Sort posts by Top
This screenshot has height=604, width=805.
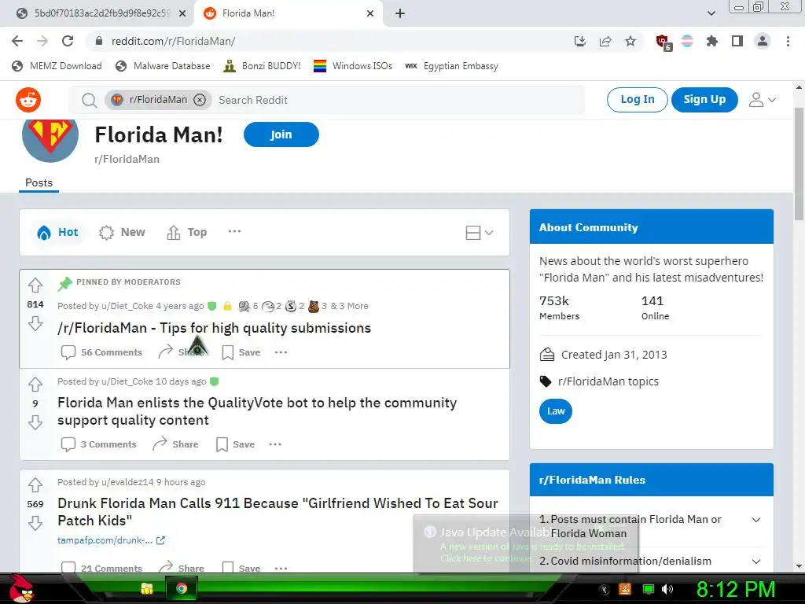point(187,232)
